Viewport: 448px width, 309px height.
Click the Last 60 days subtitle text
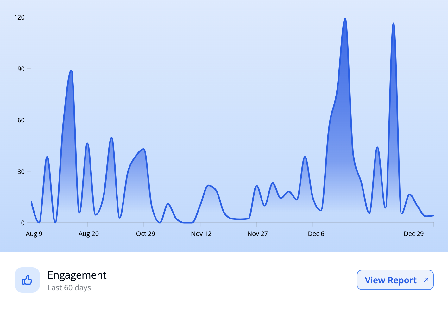click(69, 288)
